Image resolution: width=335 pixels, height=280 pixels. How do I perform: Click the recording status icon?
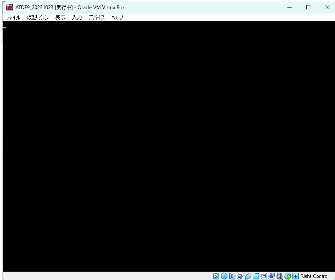coord(272,276)
